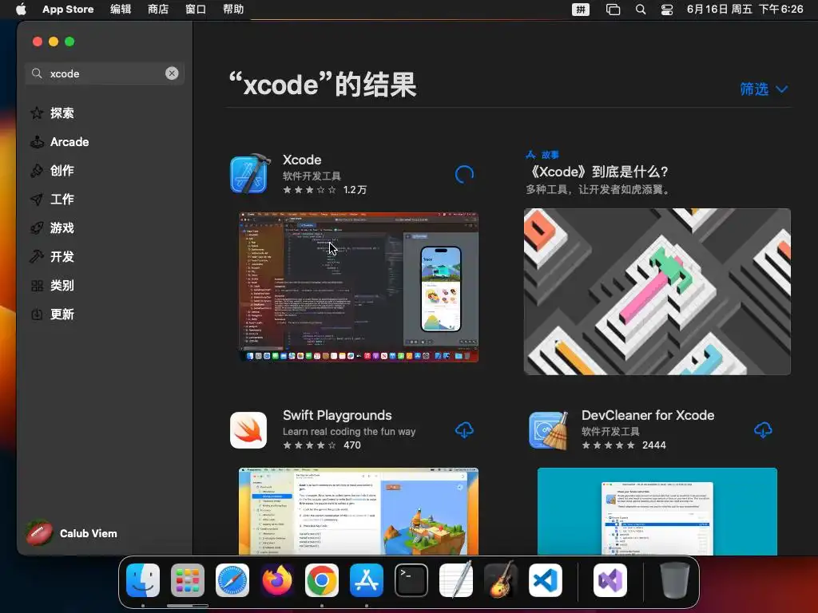Open the 商店 menu
Image resolution: width=818 pixels, height=613 pixels.
158,9
